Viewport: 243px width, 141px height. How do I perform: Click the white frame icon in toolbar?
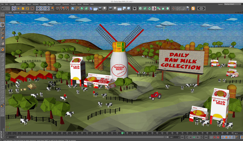[135, 9]
